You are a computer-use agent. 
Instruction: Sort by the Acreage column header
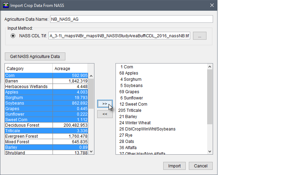click(71, 69)
